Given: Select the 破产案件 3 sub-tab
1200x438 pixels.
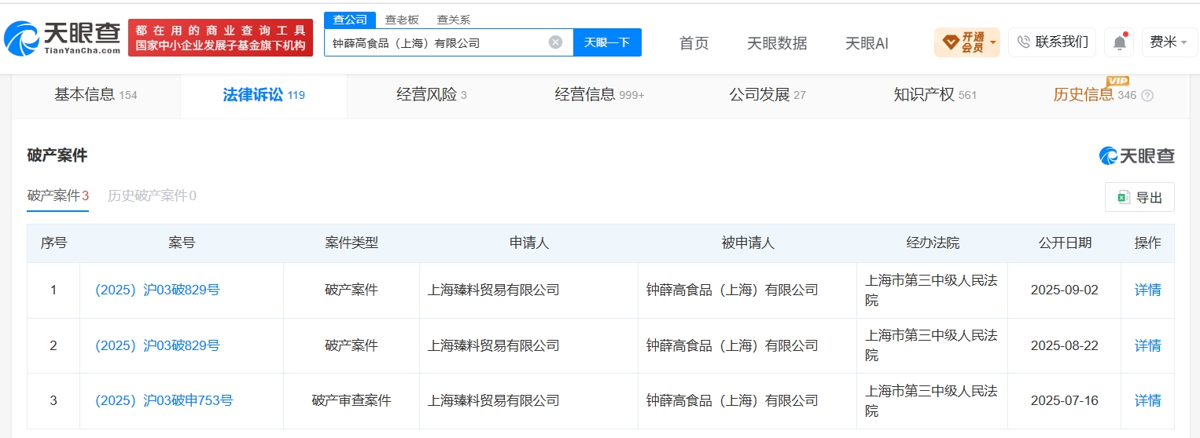Looking at the screenshot, I should coord(58,196).
